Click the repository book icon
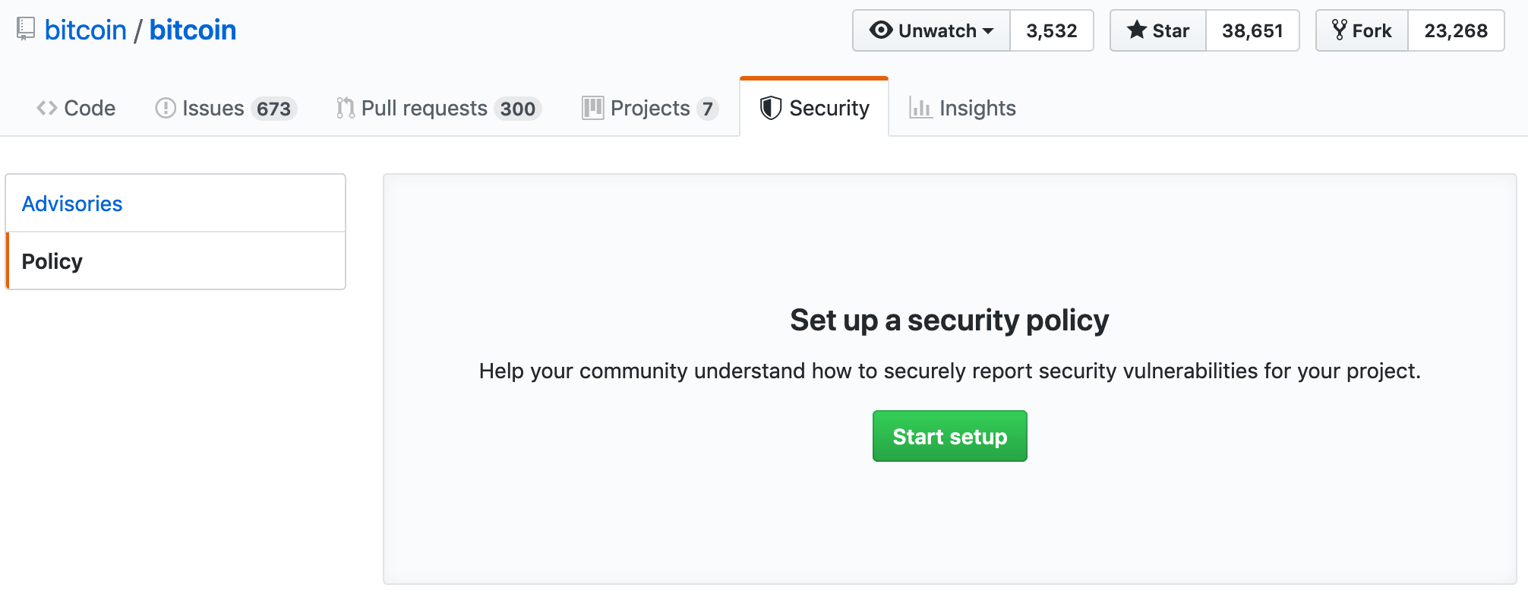 tap(25, 29)
